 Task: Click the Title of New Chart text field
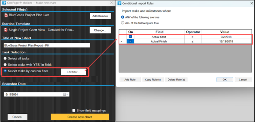[x=47, y=45]
